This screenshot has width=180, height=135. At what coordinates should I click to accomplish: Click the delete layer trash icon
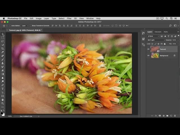(x=175, y=116)
